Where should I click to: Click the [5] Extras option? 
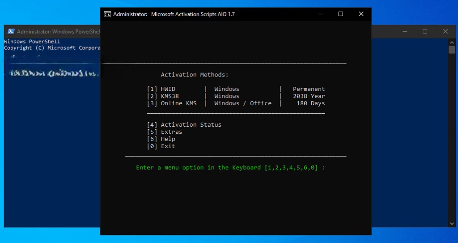click(165, 132)
